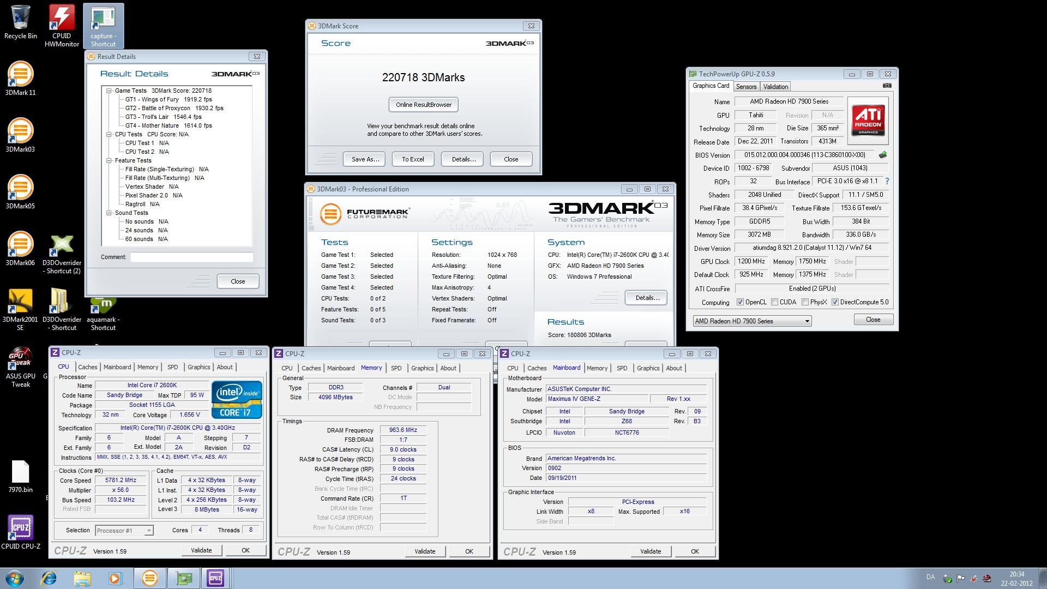
Task: Open About tab in left CPU-Z window
Action: pyautogui.click(x=225, y=367)
